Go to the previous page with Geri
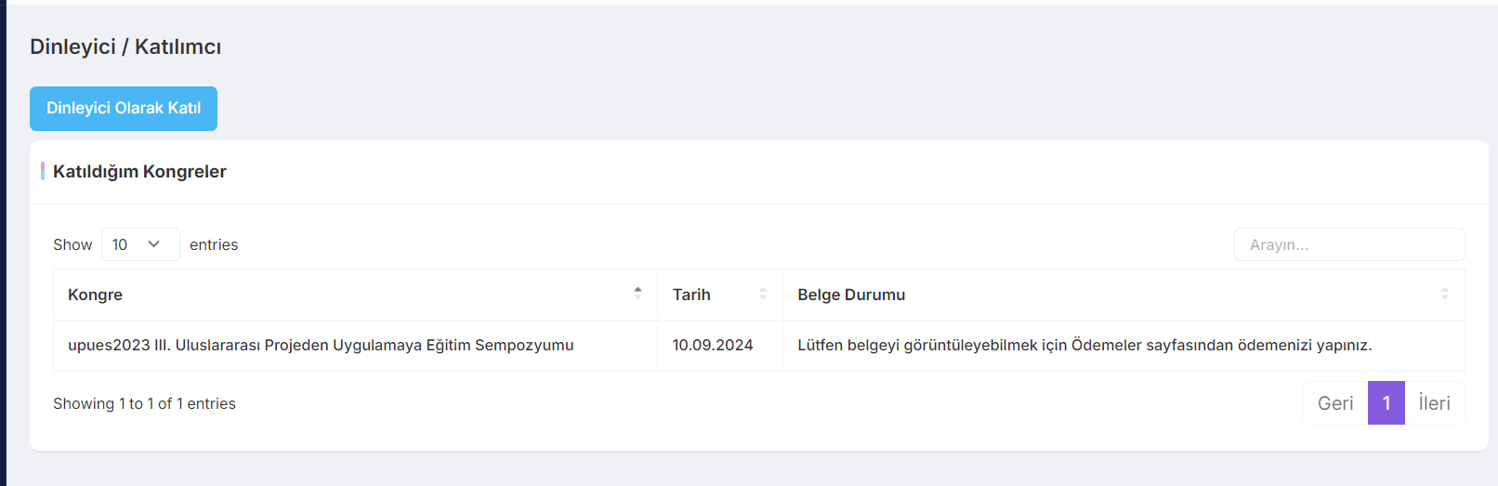The image size is (1498, 486). 1335,403
